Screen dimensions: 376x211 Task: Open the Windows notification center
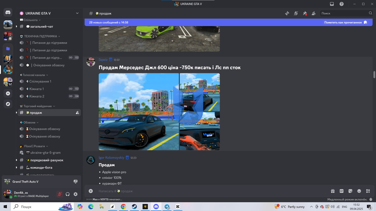pos(369,207)
